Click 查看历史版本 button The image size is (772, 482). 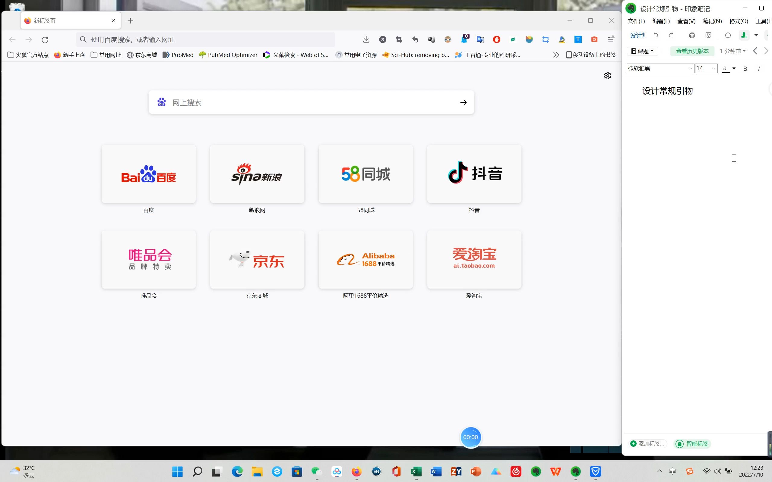(692, 51)
